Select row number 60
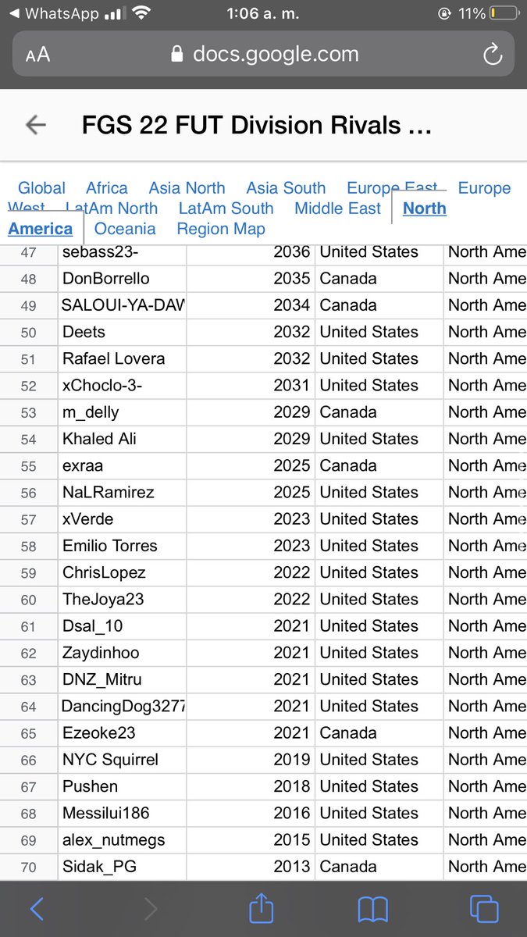Viewport: 527px width, 937px height. point(29,599)
